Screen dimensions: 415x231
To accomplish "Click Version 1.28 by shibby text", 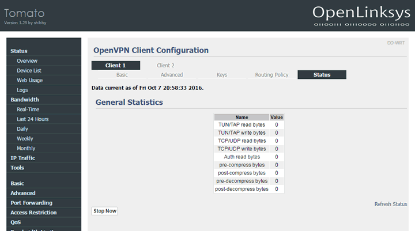I will [x=25, y=23].
